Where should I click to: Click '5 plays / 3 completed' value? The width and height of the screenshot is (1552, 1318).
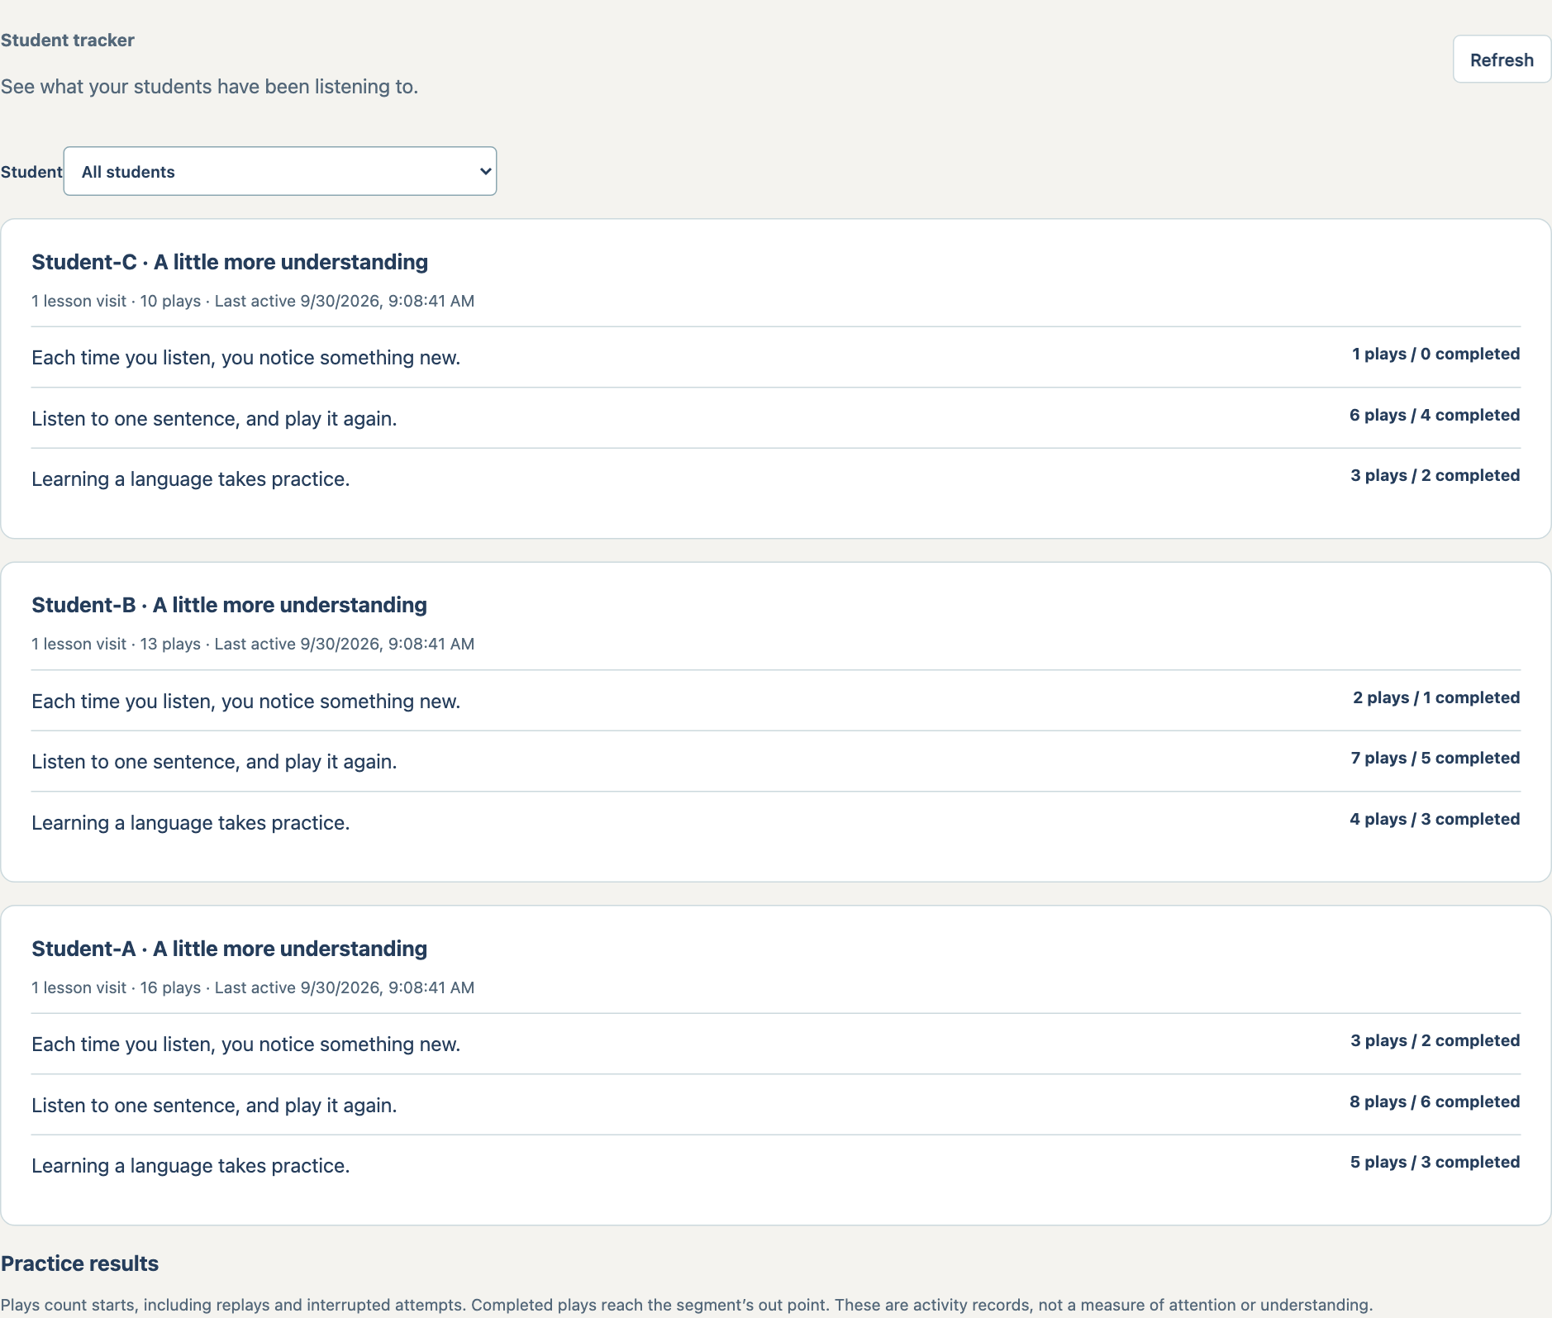click(x=1435, y=1162)
